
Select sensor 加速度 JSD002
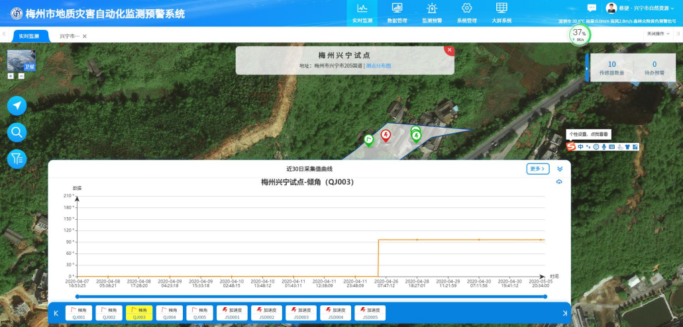[266, 313]
